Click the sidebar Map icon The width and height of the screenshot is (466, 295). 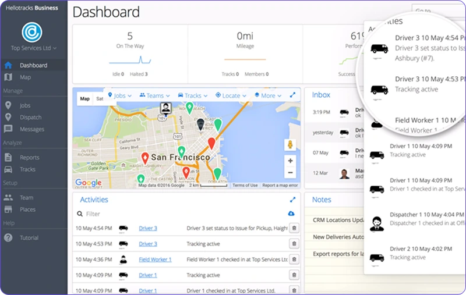[x=8, y=77]
